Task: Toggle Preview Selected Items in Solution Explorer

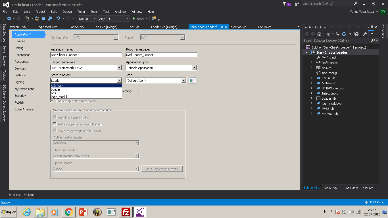Action: (371, 34)
